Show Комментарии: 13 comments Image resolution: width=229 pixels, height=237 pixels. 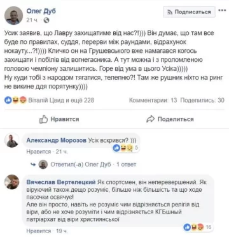point(153,100)
